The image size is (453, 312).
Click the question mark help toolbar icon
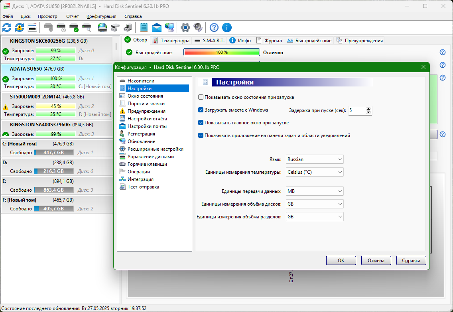[214, 28]
